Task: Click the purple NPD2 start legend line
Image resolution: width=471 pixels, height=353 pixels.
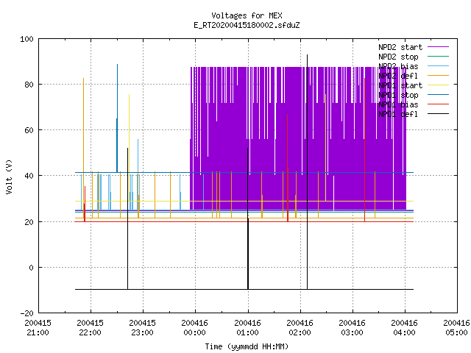Action: 438,47
